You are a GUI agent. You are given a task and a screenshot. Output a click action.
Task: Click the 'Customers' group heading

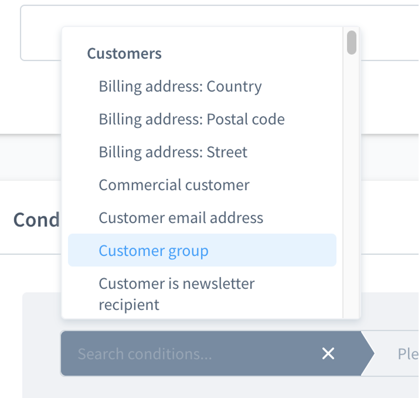click(x=124, y=53)
